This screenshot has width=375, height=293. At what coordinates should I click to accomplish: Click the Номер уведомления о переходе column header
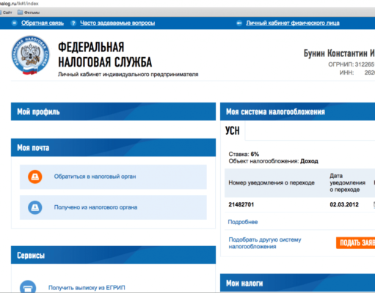pos(272,182)
